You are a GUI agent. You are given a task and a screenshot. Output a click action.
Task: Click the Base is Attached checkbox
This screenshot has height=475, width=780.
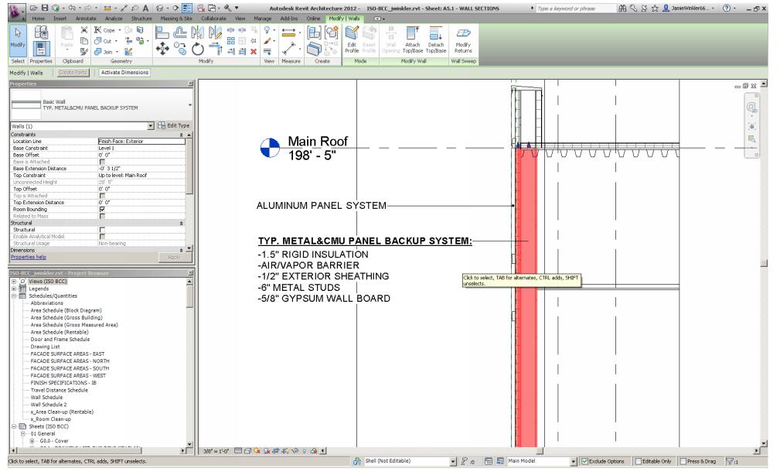tap(102, 162)
